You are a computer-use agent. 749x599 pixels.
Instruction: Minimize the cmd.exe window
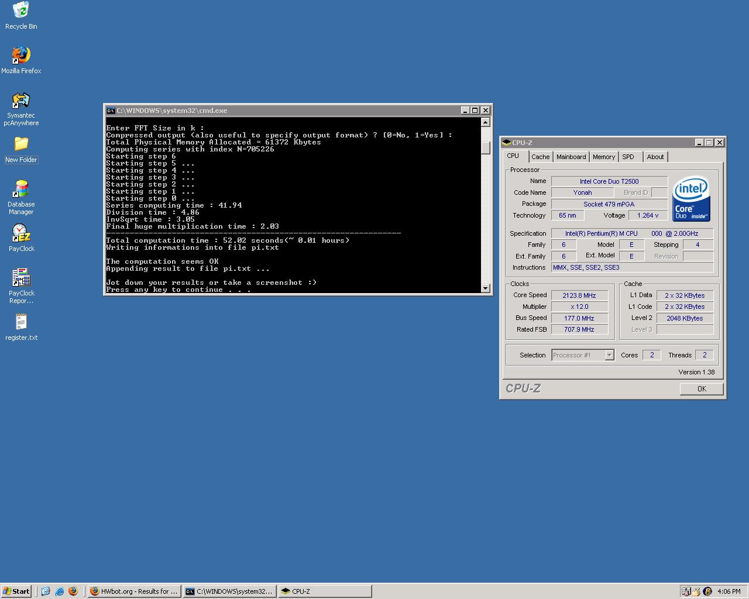[465, 110]
